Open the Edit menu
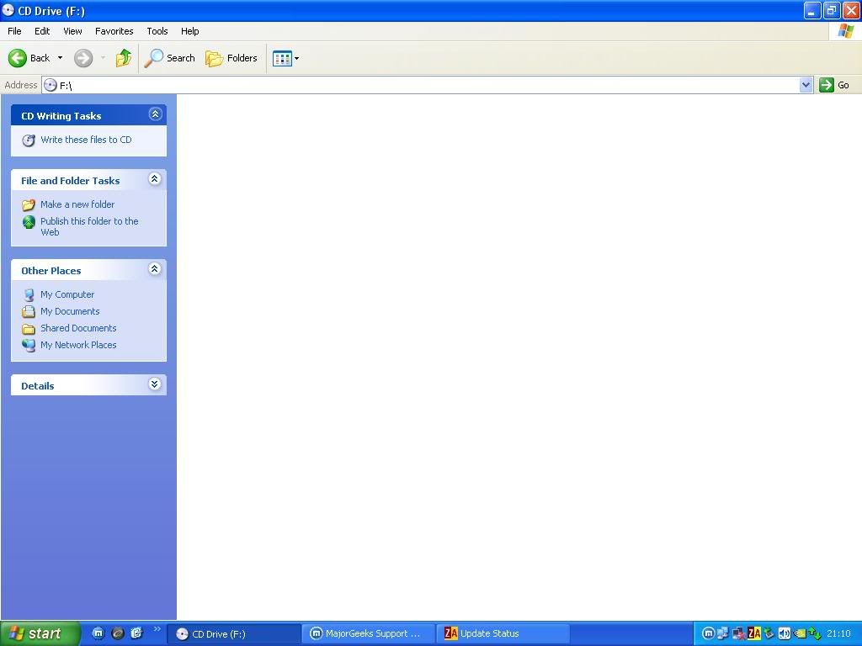 click(42, 31)
